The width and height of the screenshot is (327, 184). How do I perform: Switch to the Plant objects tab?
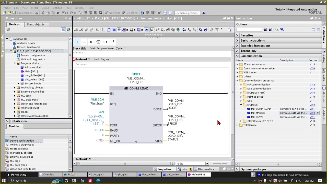(36, 24)
